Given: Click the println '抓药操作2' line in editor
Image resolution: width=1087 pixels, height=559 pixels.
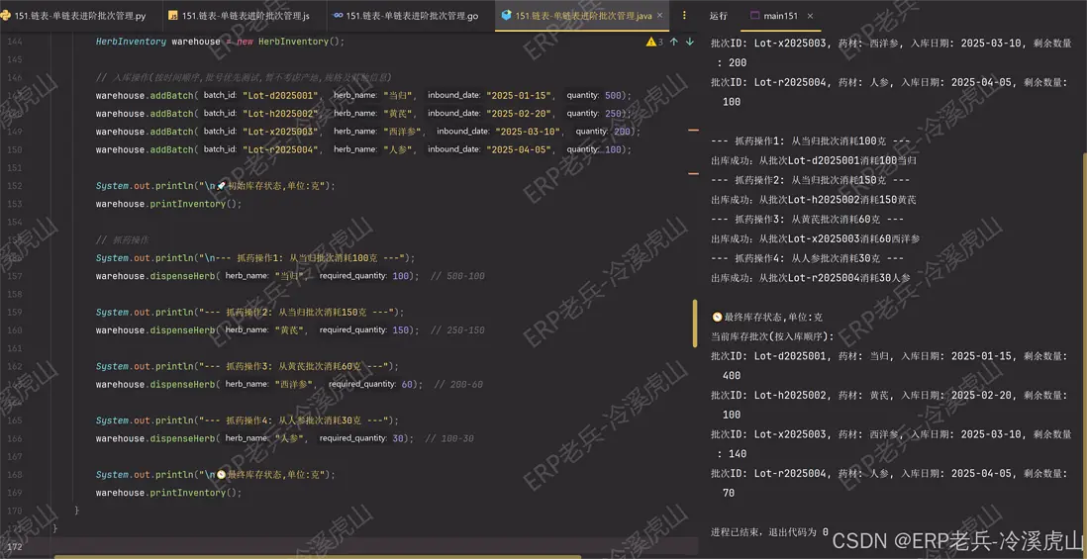Looking at the screenshot, I should 249,312.
